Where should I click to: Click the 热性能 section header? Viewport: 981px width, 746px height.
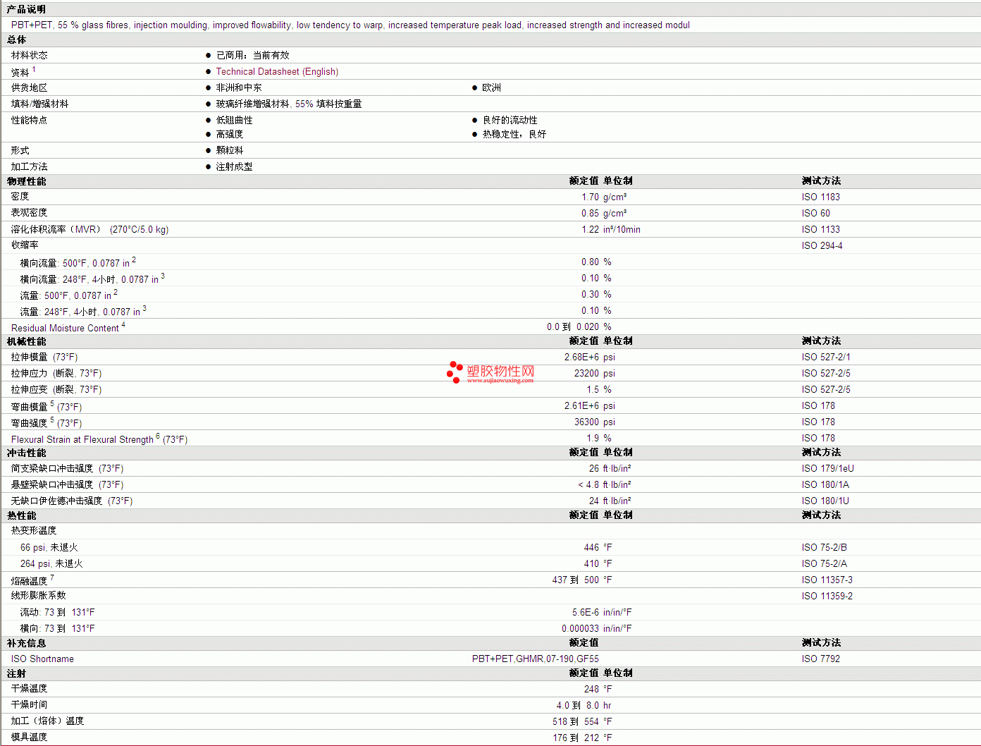pyautogui.click(x=22, y=515)
